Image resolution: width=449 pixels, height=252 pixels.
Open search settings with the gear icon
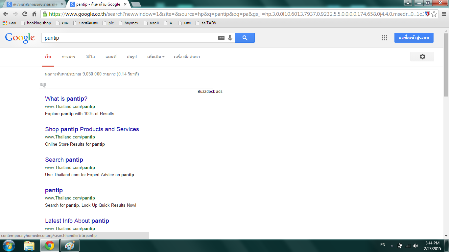[x=422, y=56]
